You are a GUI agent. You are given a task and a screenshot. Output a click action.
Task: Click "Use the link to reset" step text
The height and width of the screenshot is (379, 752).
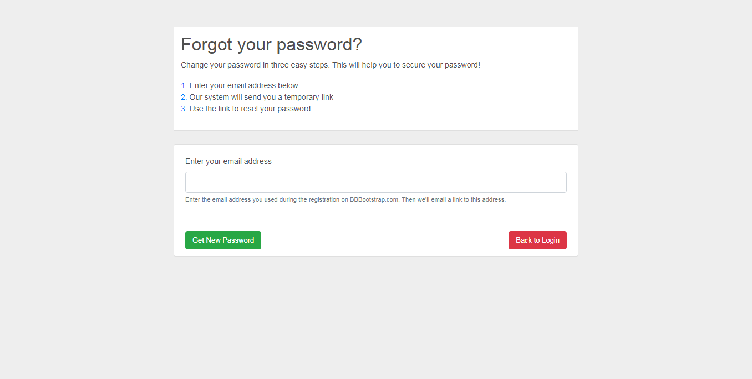[221, 109]
